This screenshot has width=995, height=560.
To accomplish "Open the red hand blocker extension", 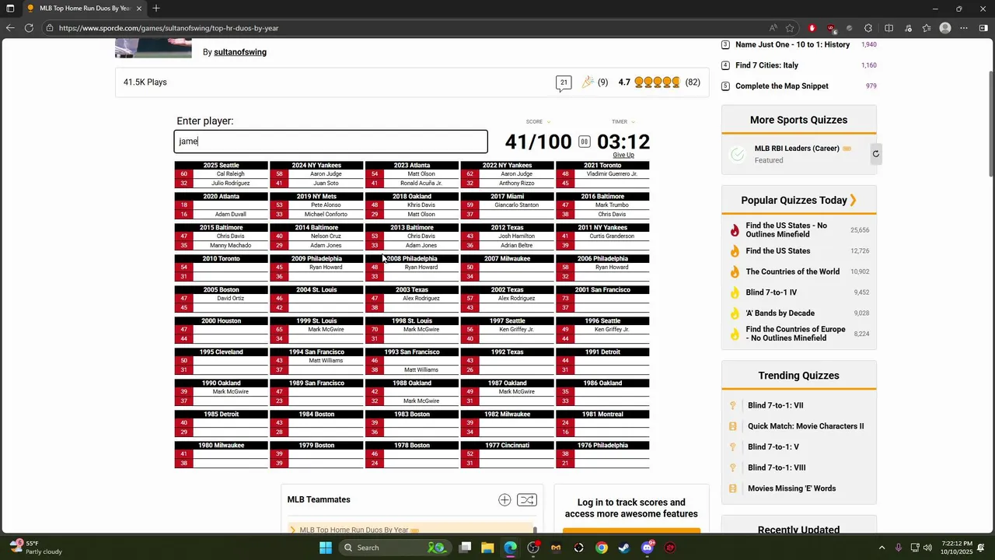I will (x=812, y=28).
